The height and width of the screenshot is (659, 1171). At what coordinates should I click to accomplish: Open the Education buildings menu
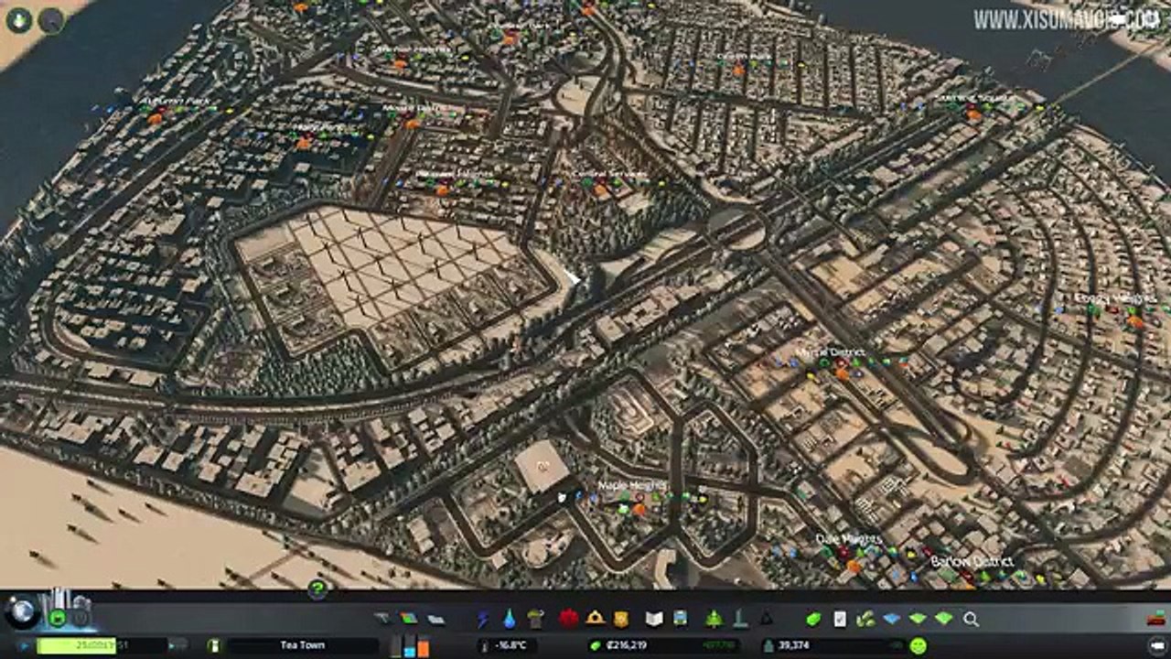pyautogui.click(x=653, y=620)
